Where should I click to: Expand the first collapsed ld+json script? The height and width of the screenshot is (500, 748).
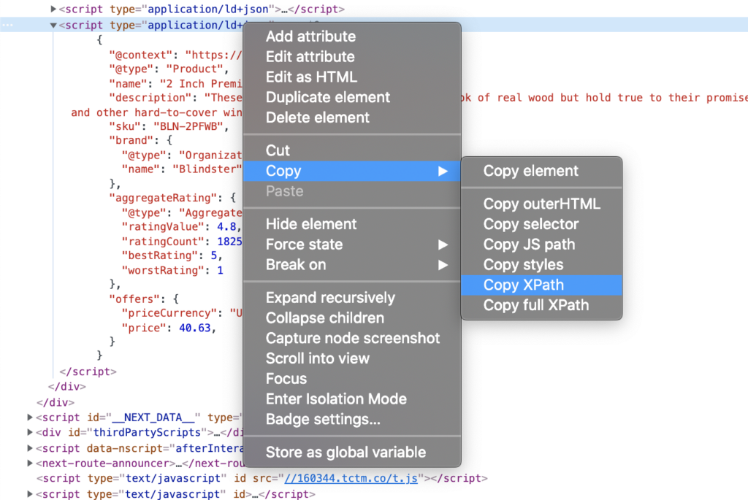pyautogui.click(x=53, y=9)
